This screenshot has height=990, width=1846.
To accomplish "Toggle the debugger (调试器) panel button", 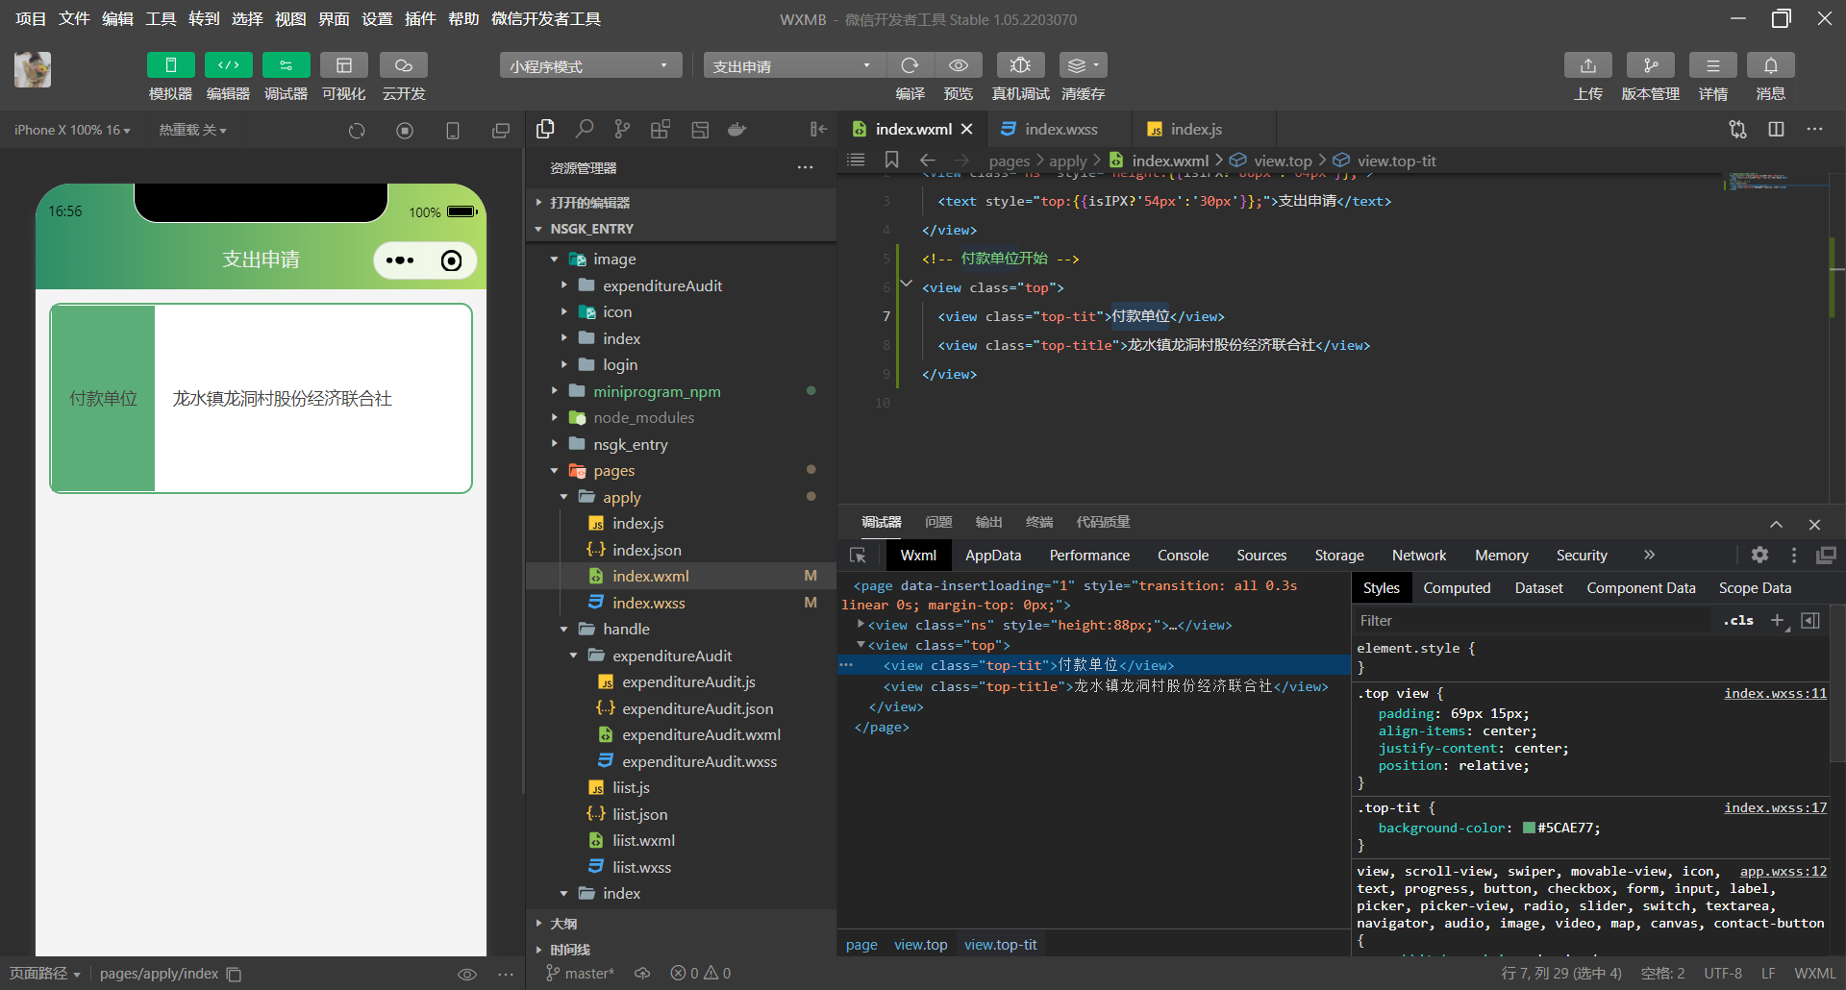I will (286, 65).
